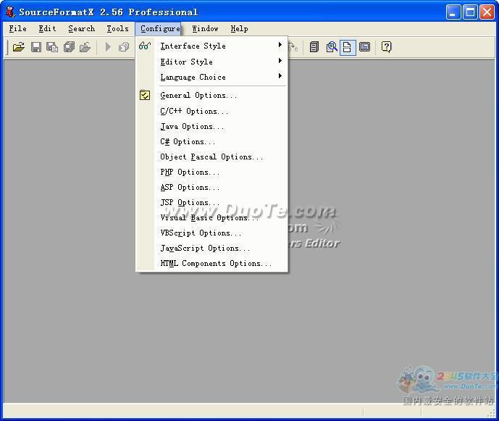Image resolution: width=499 pixels, height=421 pixels.
Task: Click the dark document toolbar icon
Action: click(x=314, y=47)
